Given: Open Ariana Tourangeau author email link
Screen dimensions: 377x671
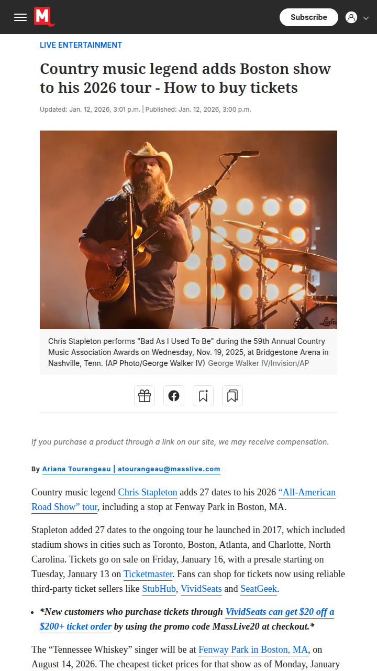Looking at the screenshot, I should pyautogui.click(x=131, y=469).
